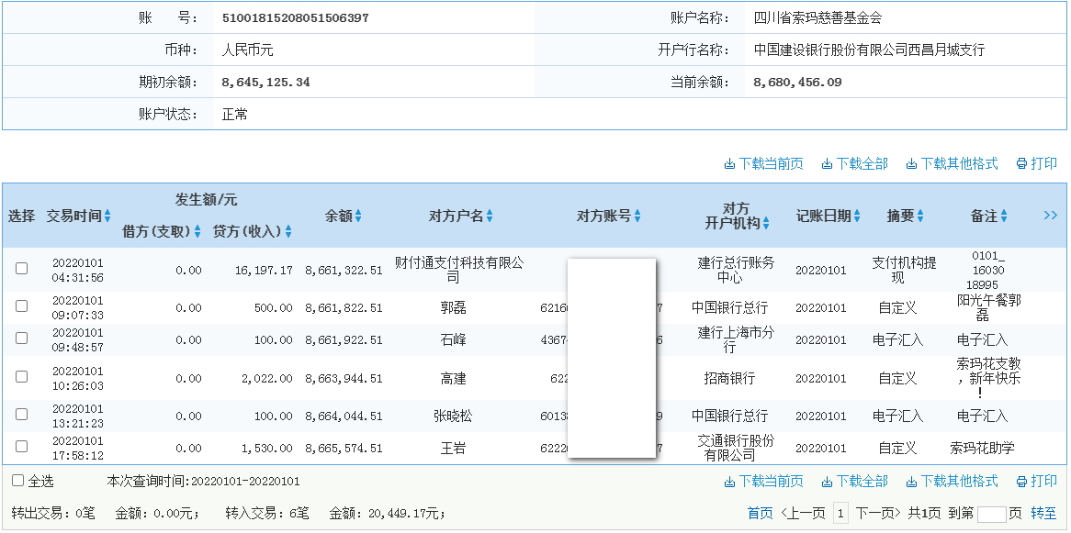Click account number 51001815208051506397

pyautogui.click(x=295, y=17)
